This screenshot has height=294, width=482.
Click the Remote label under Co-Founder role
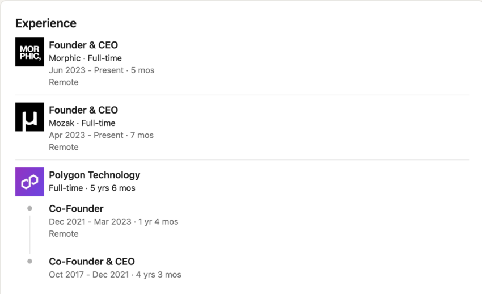click(x=64, y=234)
